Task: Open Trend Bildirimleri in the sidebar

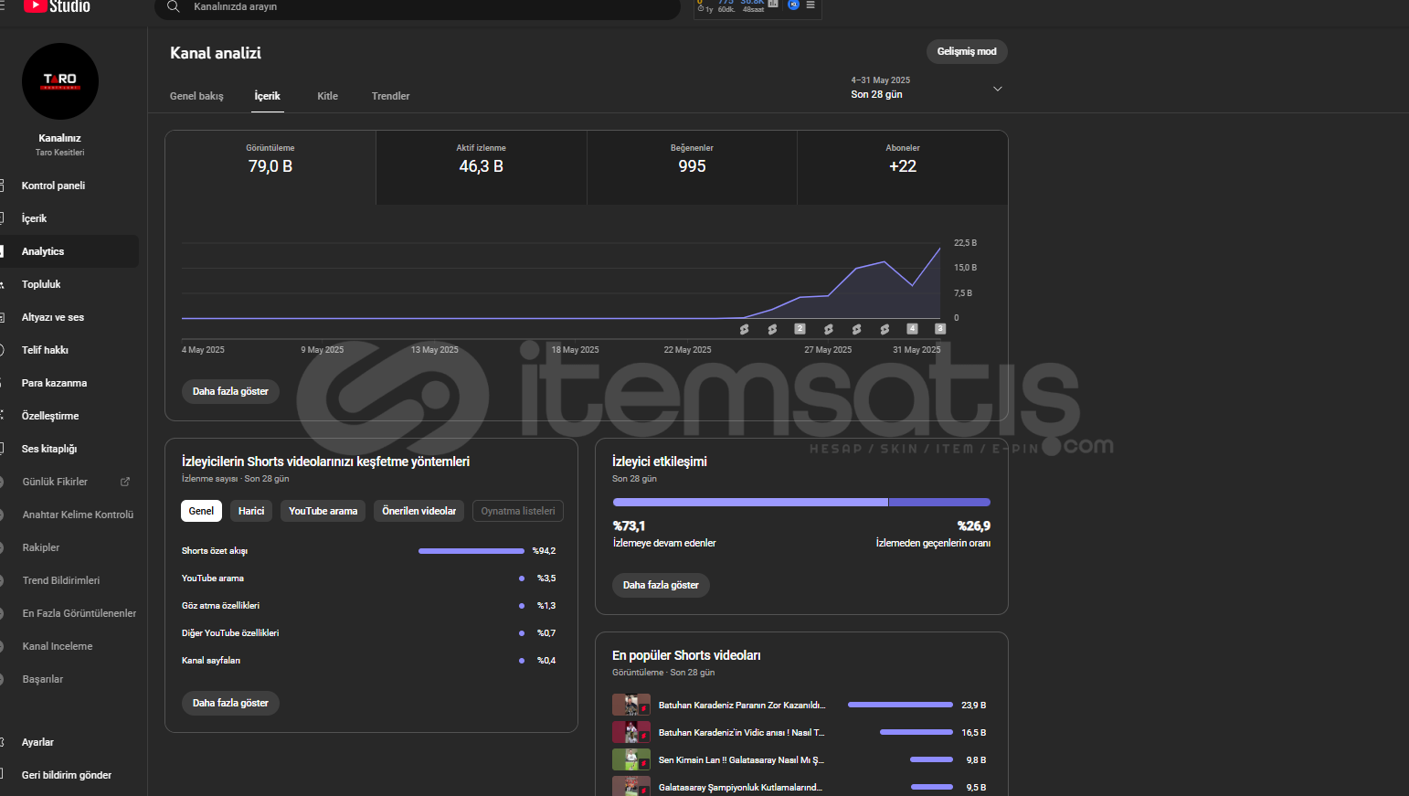Action: pyautogui.click(x=69, y=580)
